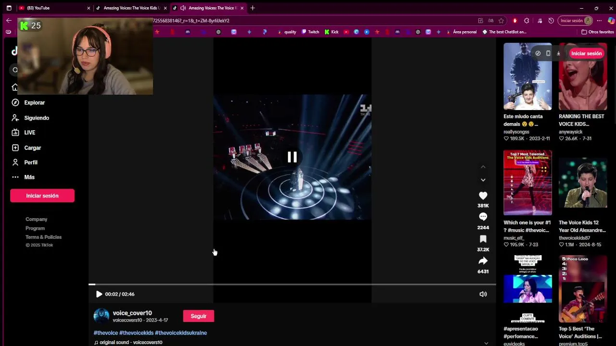Image resolution: width=616 pixels, height=346 pixels.
Task: Open the 'Este miudo canta demais' video thumbnail
Action: [x=527, y=77]
